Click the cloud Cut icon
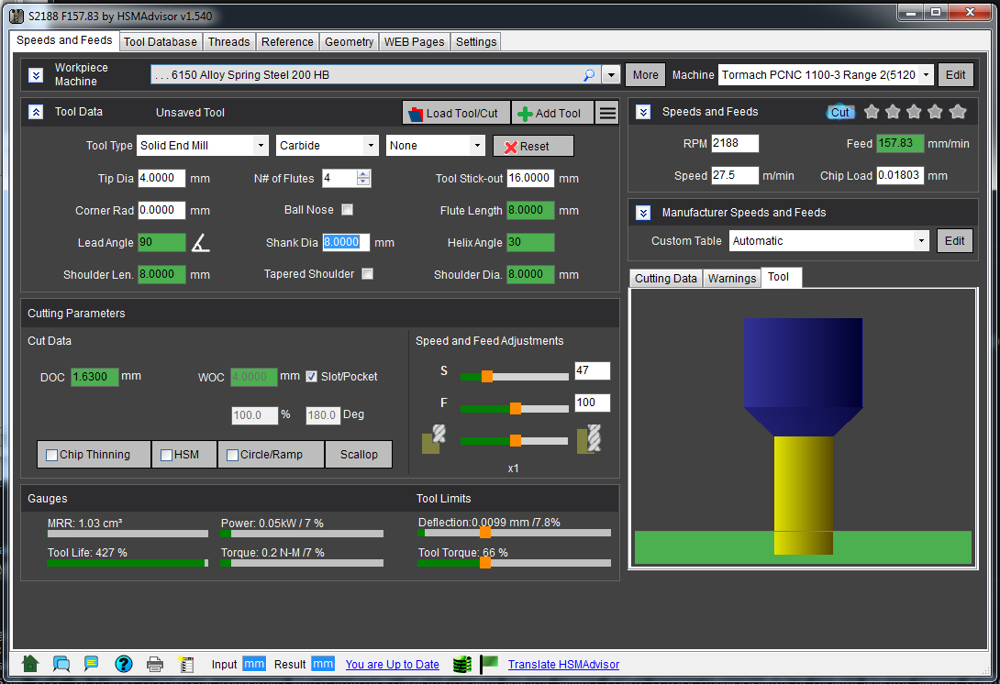The image size is (1000, 684). (839, 112)
